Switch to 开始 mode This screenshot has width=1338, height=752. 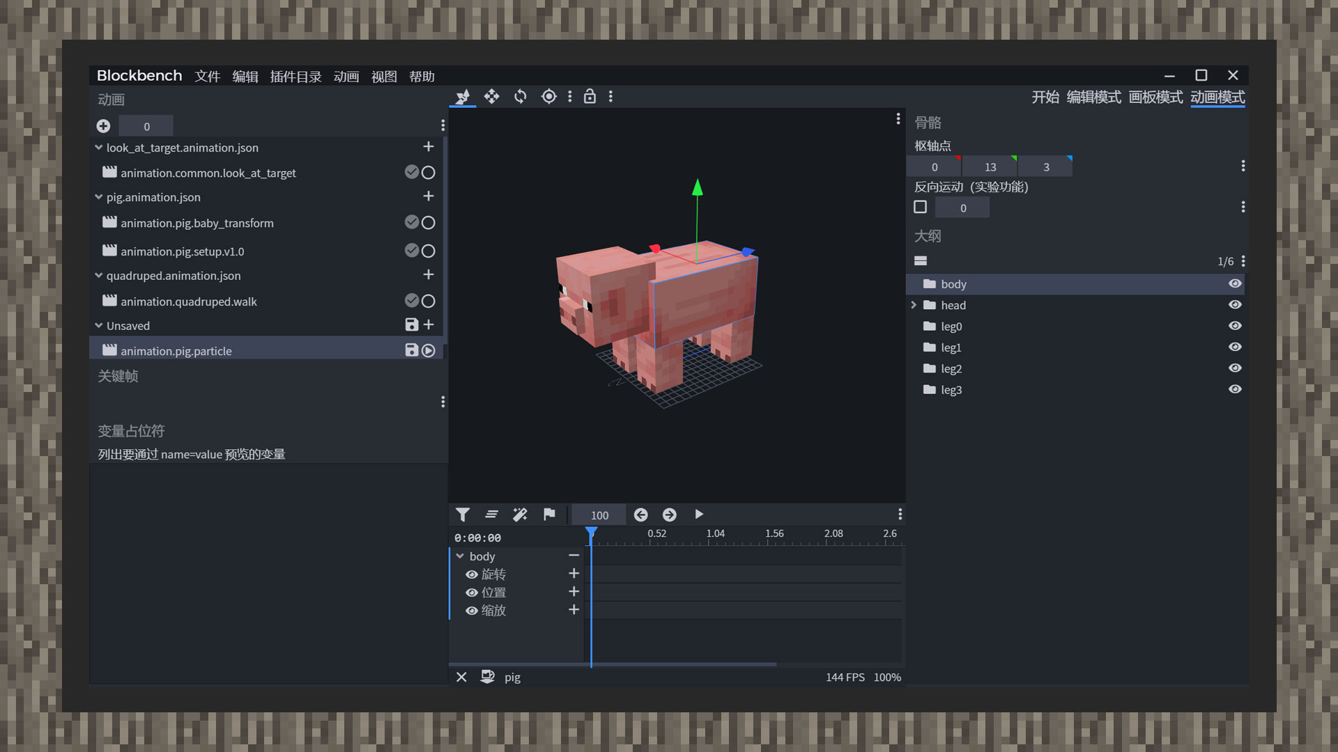[1045, 97]
